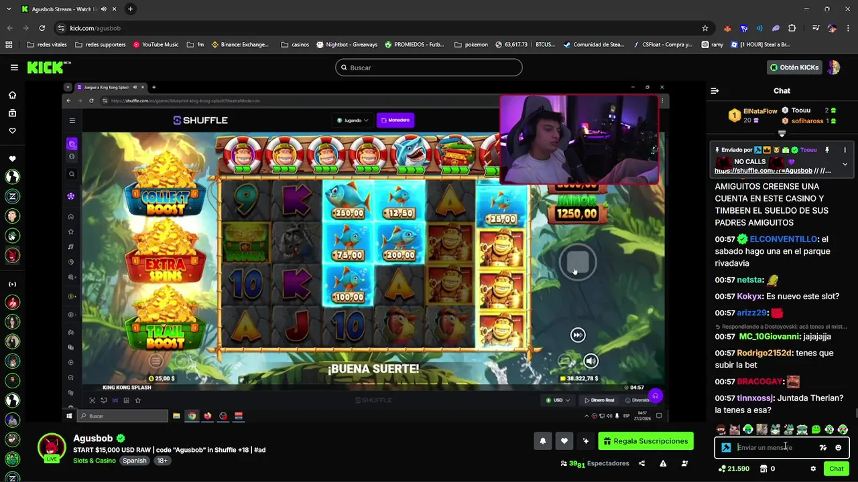858x482 pixels.
Task: Click the Kokyx username in chat
Action: (x=749, y=297)
